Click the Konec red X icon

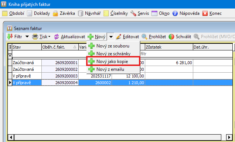205,13
